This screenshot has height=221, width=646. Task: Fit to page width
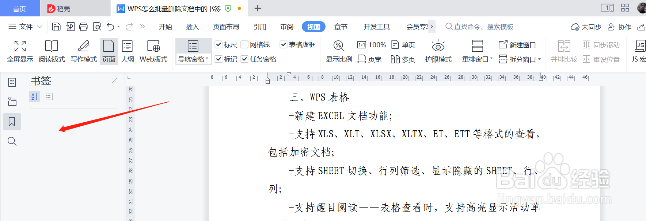coord(369,59)
